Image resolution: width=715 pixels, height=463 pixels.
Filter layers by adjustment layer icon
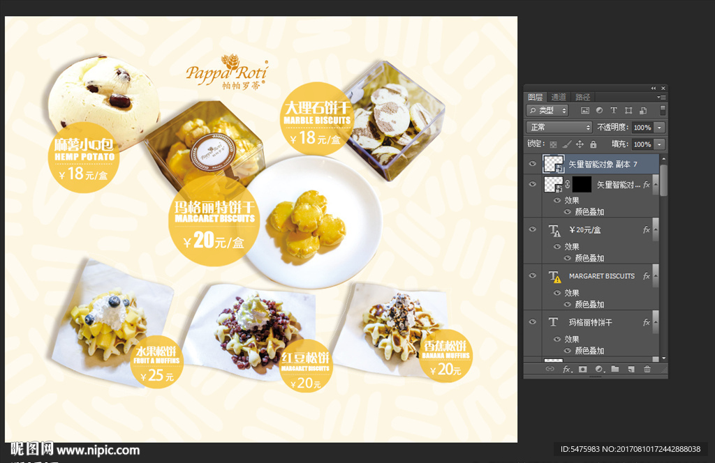tap(599, 110)
